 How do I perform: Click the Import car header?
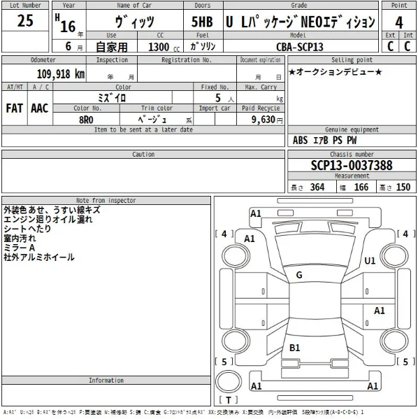point(215,108)
